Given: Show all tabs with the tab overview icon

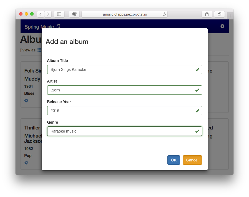Looking at the screenshot, I should point(220,14).
